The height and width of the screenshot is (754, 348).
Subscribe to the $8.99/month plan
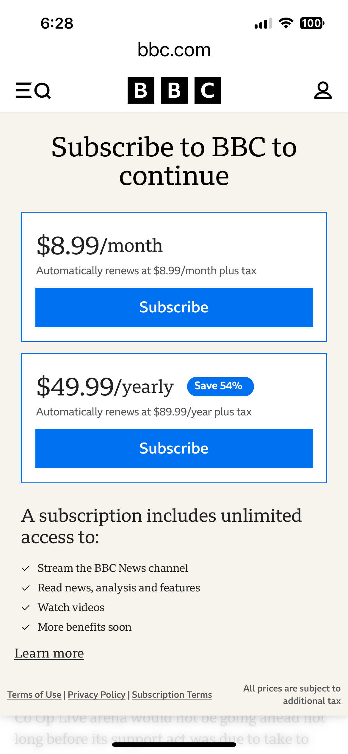(174, 307)
